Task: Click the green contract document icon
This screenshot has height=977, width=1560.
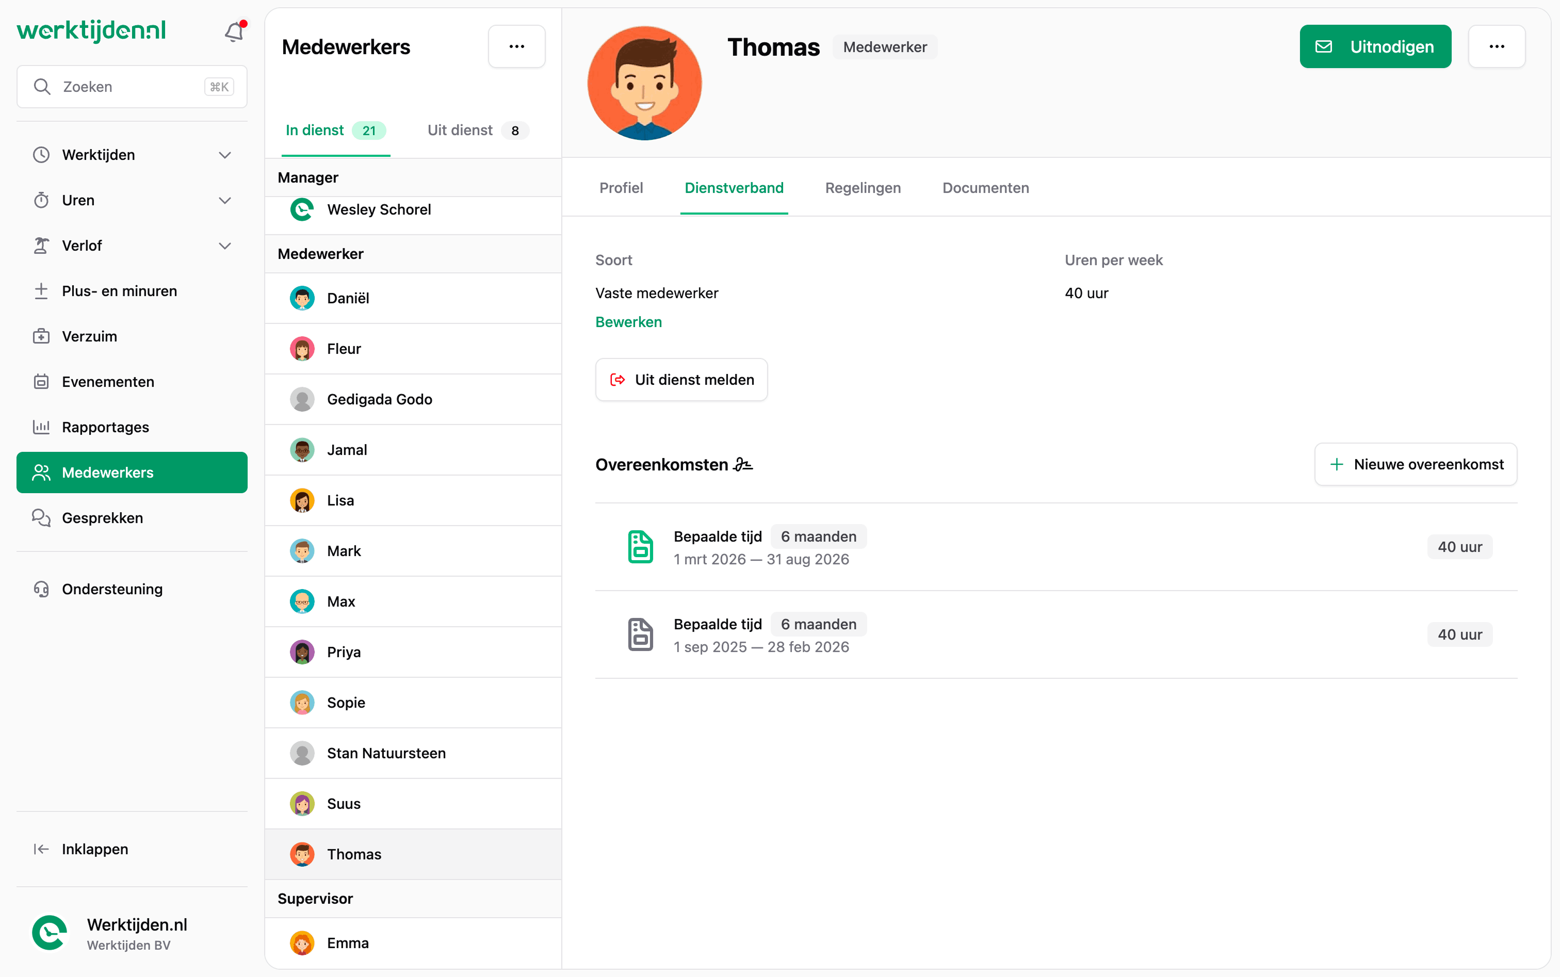Action: [640, 547]
